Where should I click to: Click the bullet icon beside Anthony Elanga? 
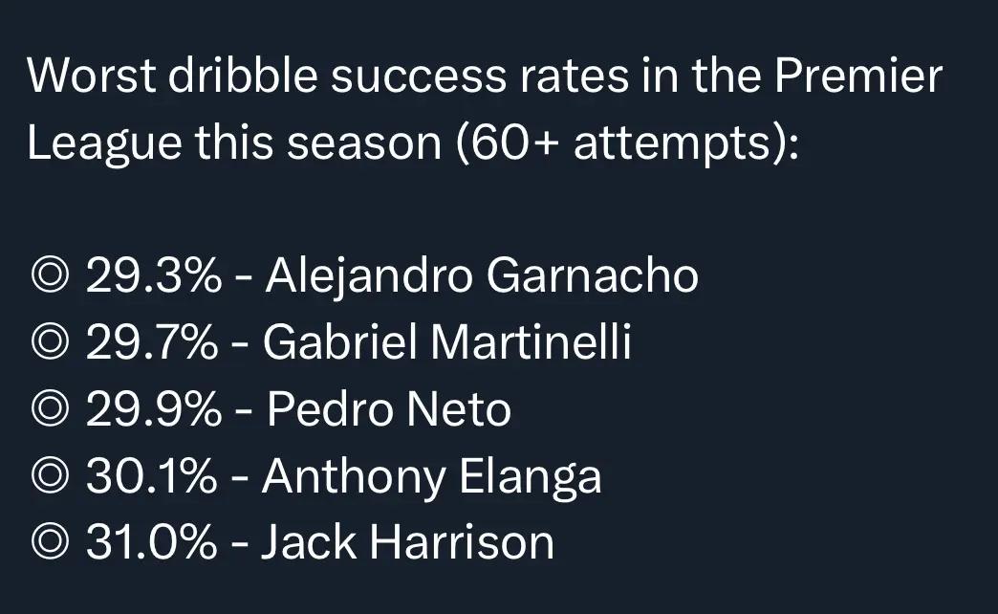click(x=50, y=475)
